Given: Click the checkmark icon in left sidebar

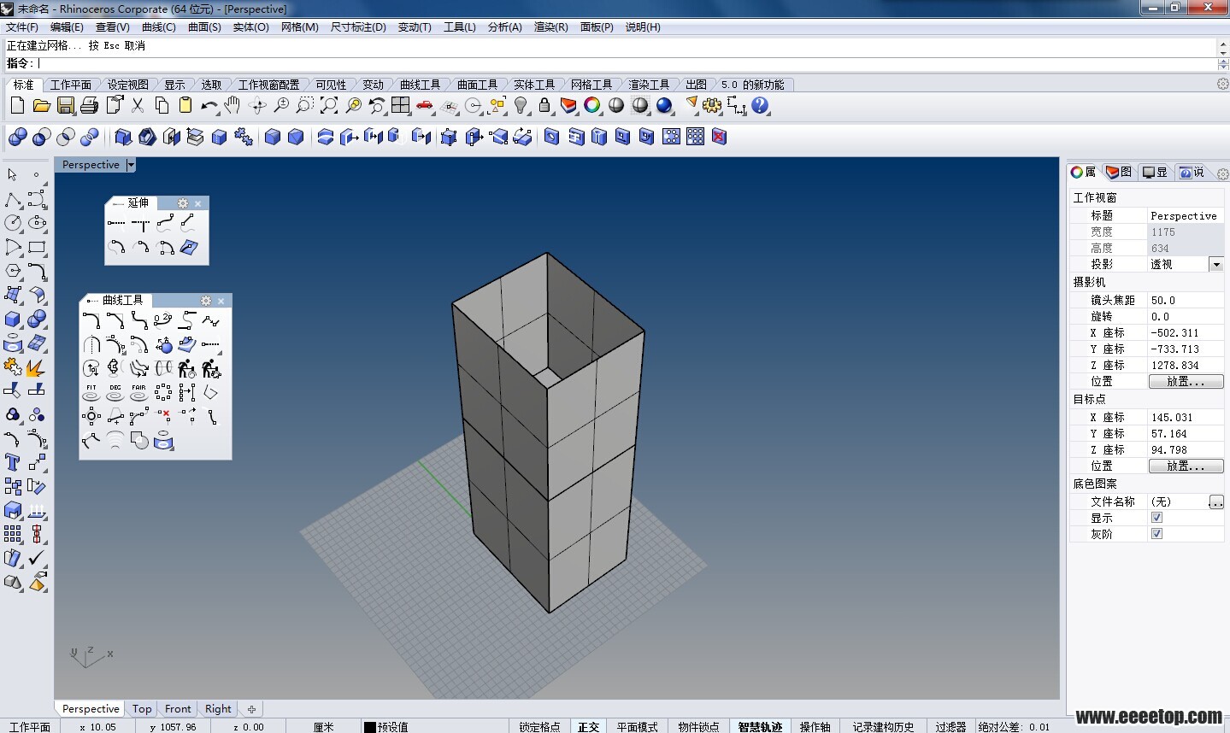Looking at the screenshot, I should [36, 558].
